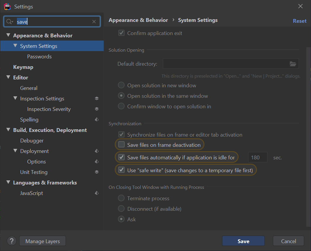Click the layer icon beside Spelling
This screenshot has height=251, width=311.
click(x=97, y=120)
